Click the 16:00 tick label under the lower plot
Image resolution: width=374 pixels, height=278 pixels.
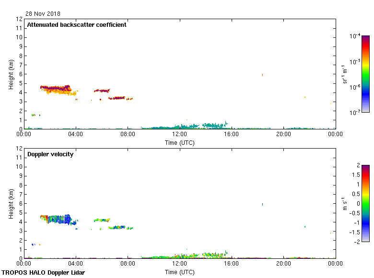pos(232,264)
